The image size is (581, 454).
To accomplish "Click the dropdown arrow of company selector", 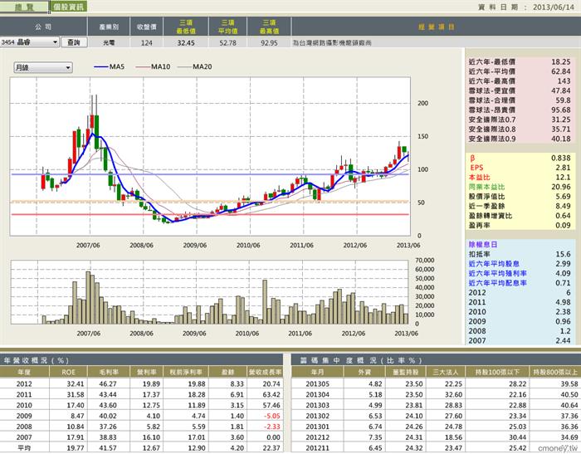I will pos(56,42).
